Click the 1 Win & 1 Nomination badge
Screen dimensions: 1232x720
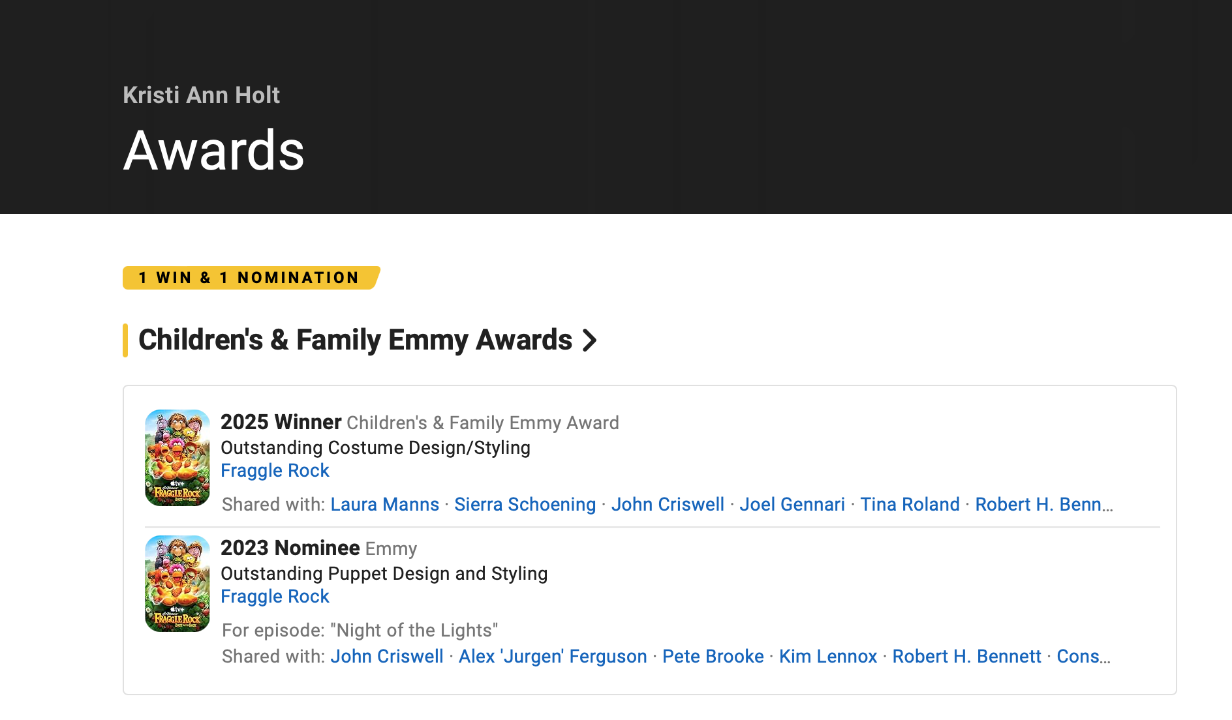coord(251,278)
